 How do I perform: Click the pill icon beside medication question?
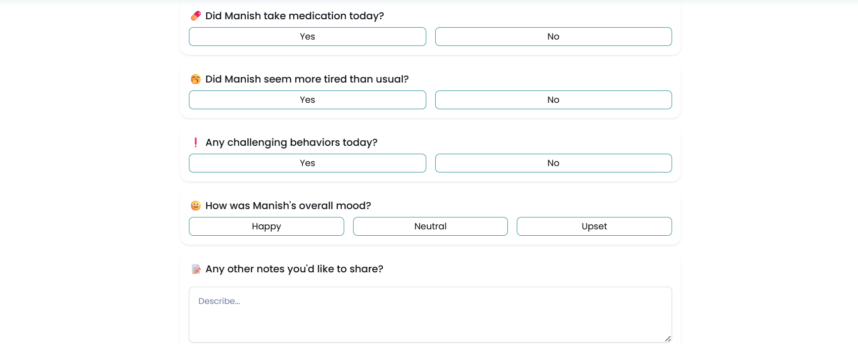pos(196,16)
